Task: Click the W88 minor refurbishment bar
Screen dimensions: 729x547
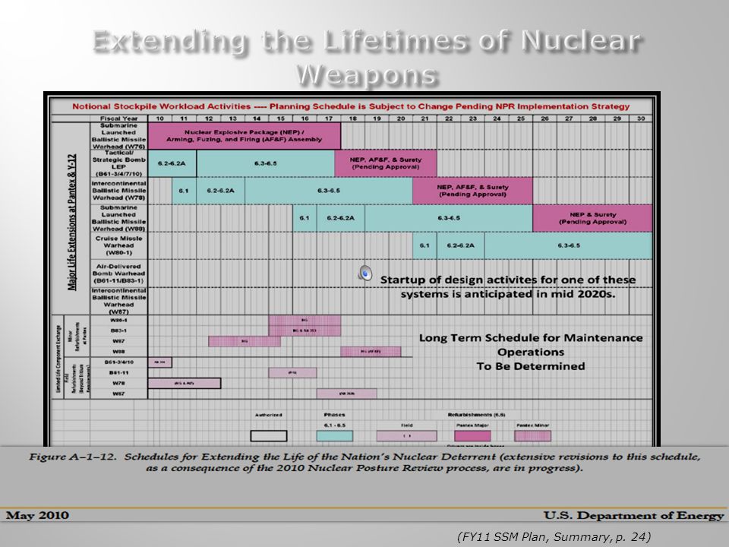Action: point(371,352)
